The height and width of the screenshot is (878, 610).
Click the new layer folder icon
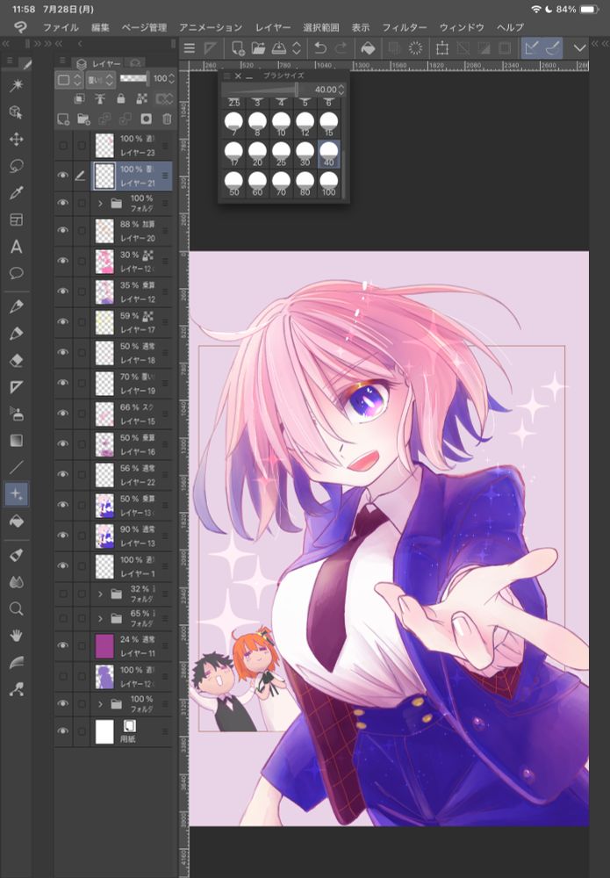(83, 119)
